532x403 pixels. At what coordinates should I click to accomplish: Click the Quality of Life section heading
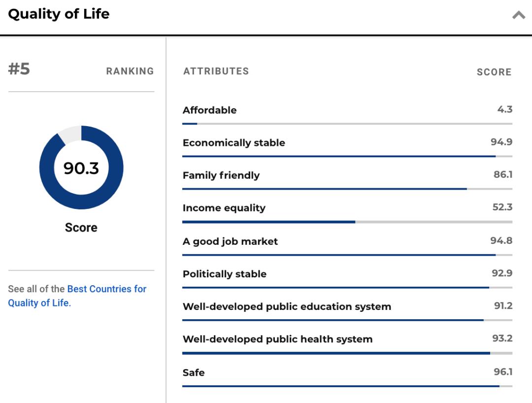pos(59,14)
